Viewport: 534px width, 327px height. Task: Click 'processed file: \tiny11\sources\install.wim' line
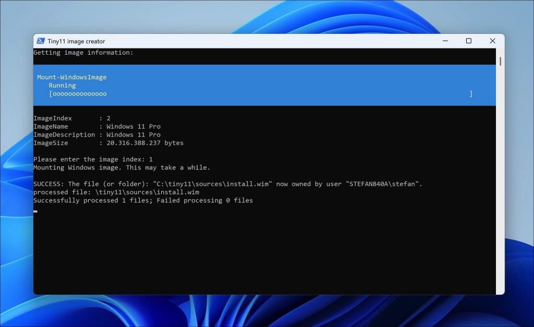click(x=116, y=192)
